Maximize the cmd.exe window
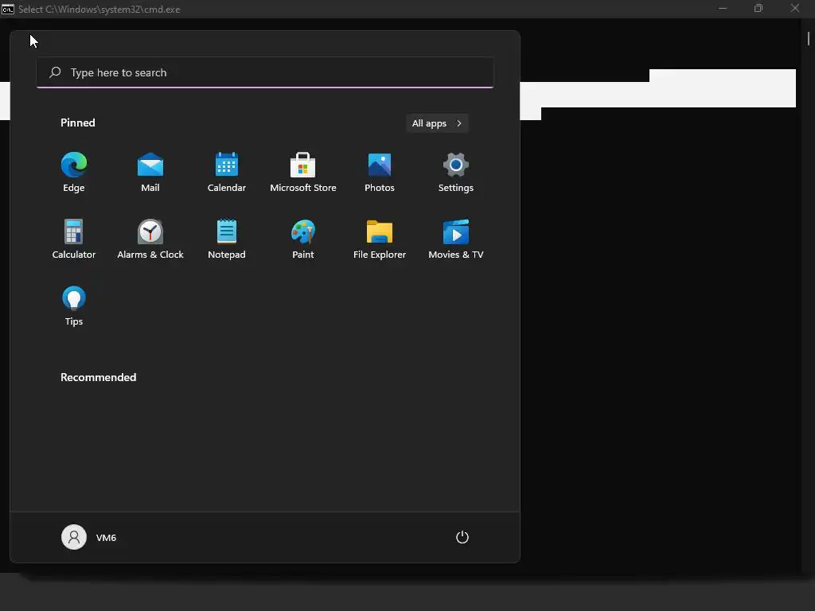The width and height of the screenshot is (815, 611). (758, 8)
